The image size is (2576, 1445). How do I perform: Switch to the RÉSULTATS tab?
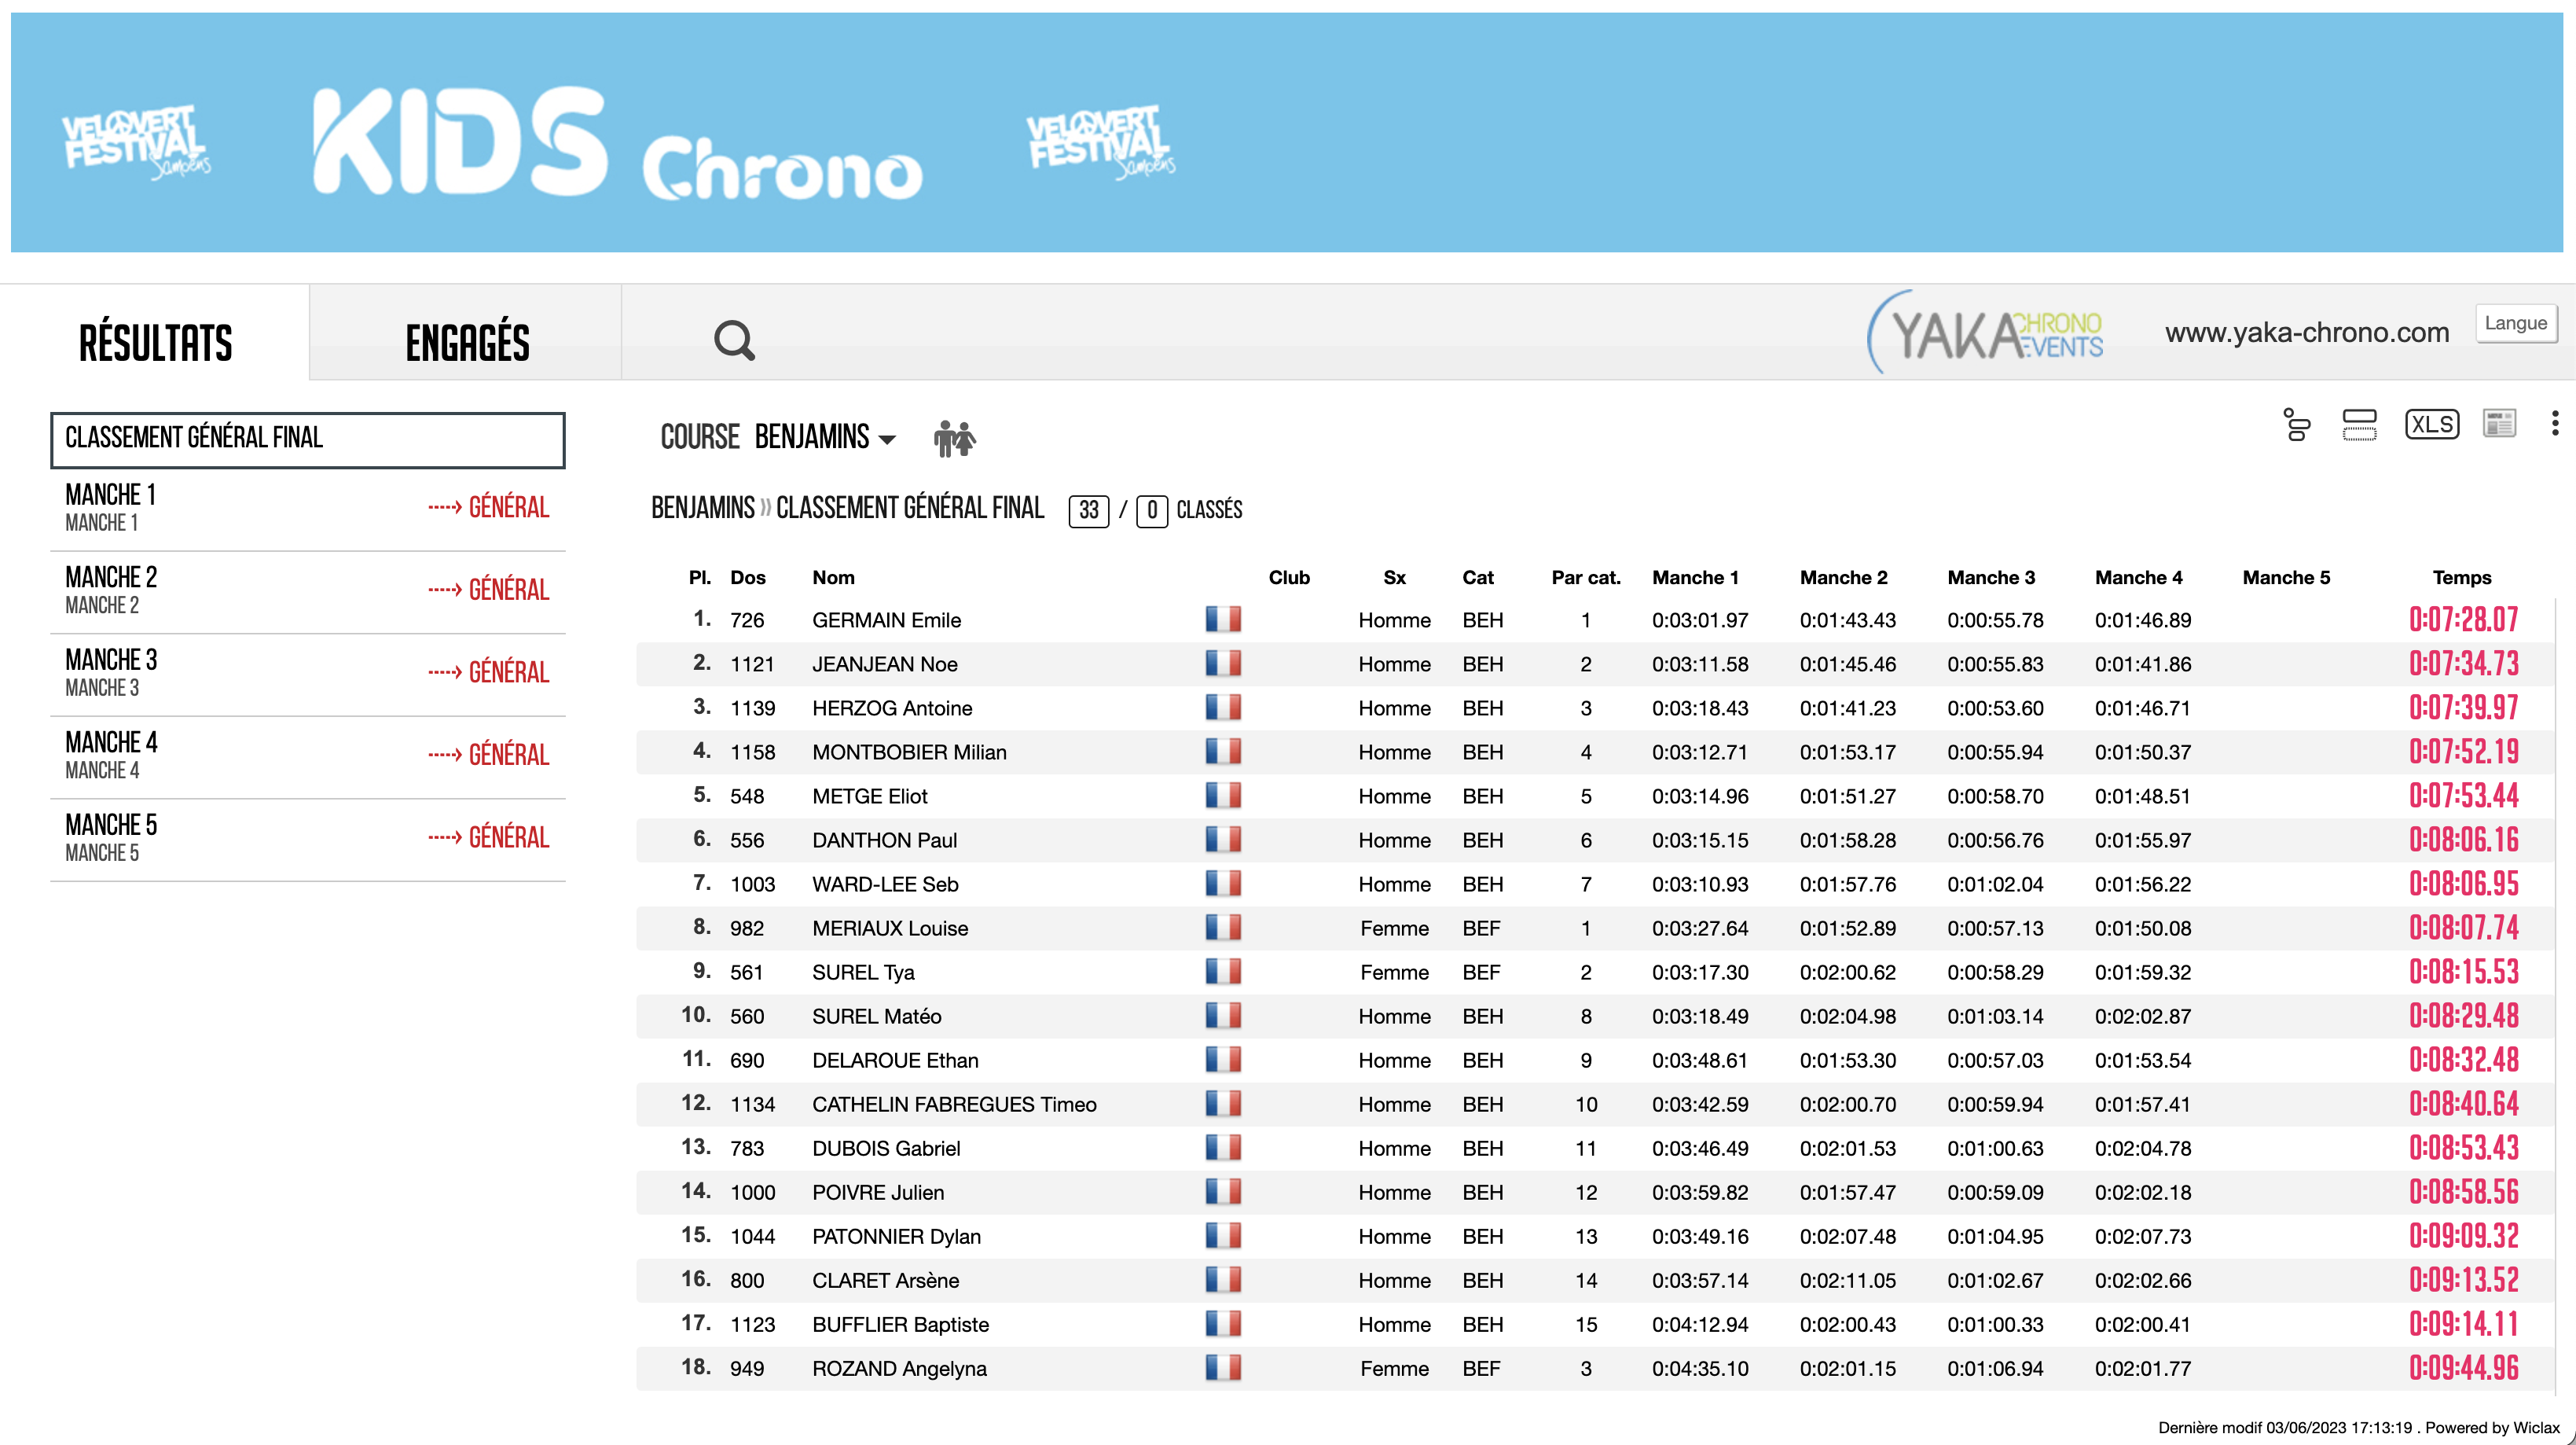(155, 342)
